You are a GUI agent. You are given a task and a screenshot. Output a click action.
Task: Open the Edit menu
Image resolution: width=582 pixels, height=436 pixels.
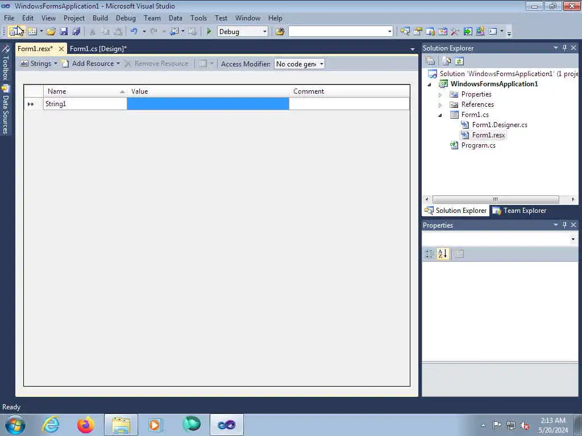(27, 18)
